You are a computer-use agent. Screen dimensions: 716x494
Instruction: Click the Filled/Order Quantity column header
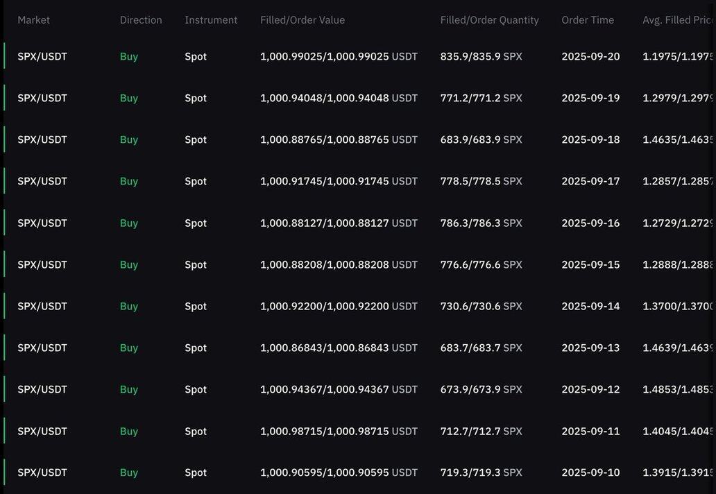tap(490, 20)
